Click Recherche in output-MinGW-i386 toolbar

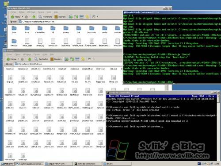pyautogui.click(x=45, y=17)
